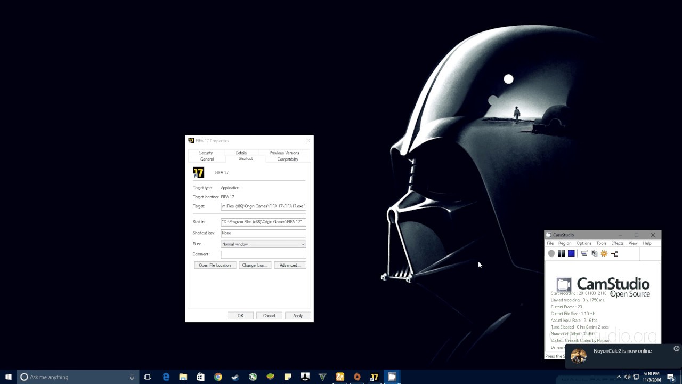Viewport: 682px width, 384px height.
Task: Click the NoyonCule2 avatar in the notification
Action: click(x=579, y=356)
